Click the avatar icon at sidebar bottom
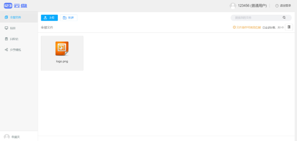 pyautogui.click(x=7, y=137)
